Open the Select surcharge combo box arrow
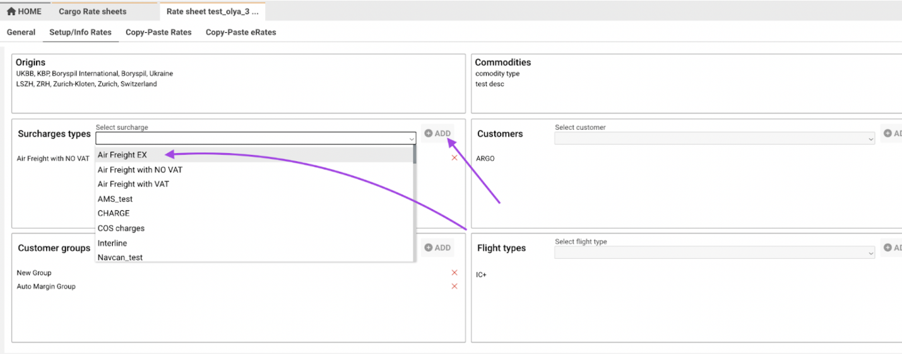The image size is (902, 354). click(412, 139)
